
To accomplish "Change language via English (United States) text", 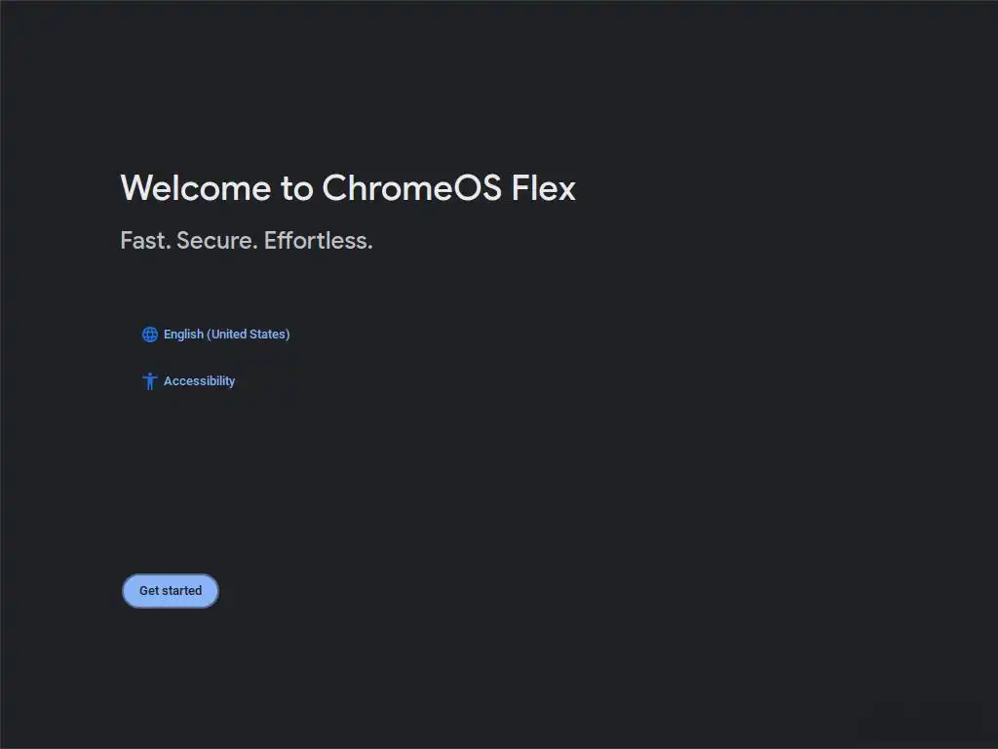I will (x=226, y=335).
